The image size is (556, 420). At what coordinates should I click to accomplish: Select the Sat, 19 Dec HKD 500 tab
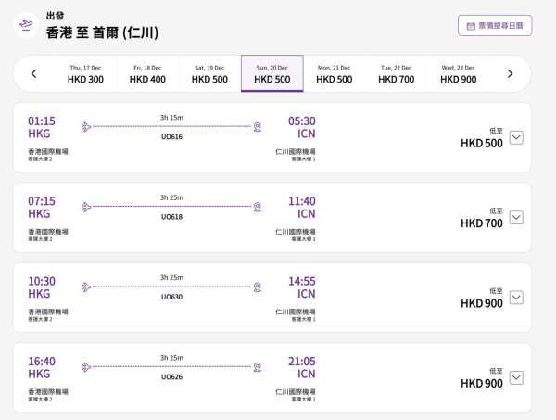[209, 74]
